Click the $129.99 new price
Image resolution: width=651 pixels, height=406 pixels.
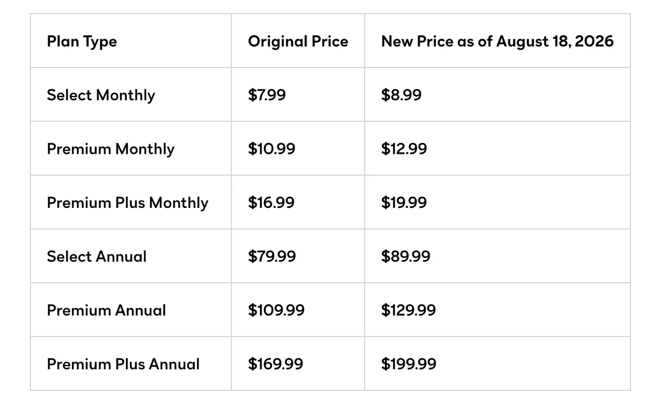409,310
